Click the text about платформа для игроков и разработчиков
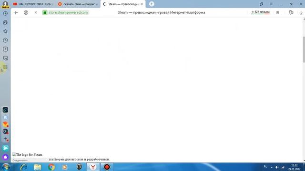This screenshot has height=171, width=305. click(79, 160)
